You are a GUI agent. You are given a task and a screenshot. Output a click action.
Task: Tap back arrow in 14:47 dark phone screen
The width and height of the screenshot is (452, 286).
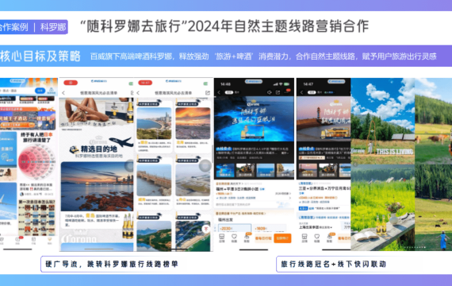click(x=301, y=92)
